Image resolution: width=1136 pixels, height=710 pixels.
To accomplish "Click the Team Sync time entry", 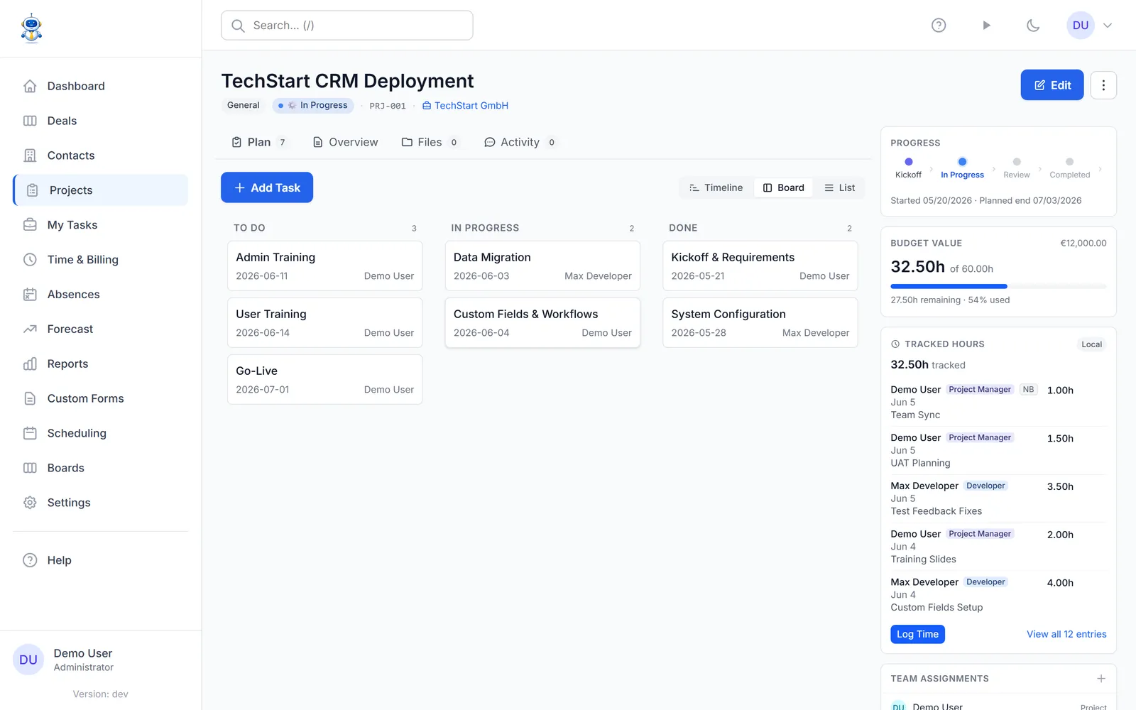I will click(998, 403).
